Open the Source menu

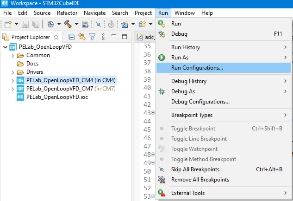(42, 13)
